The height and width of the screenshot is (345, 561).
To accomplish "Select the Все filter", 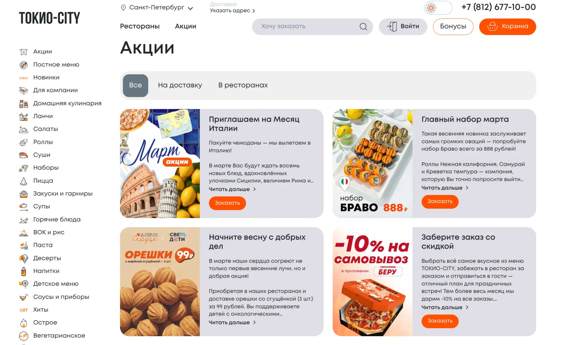I will 135,86.
